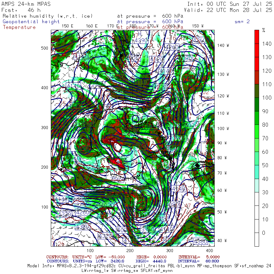Select the 'Fcst: 46 h' forecast hour label
The width and height of the screenshot is (274, 274).
(21, 10)
